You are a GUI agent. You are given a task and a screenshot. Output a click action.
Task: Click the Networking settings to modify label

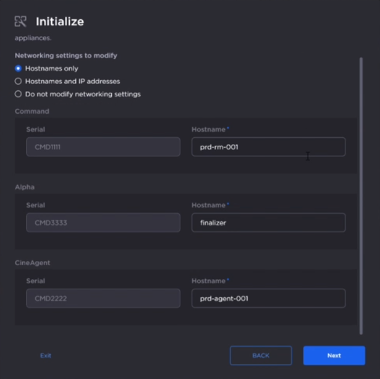click(x=66, y=55)
